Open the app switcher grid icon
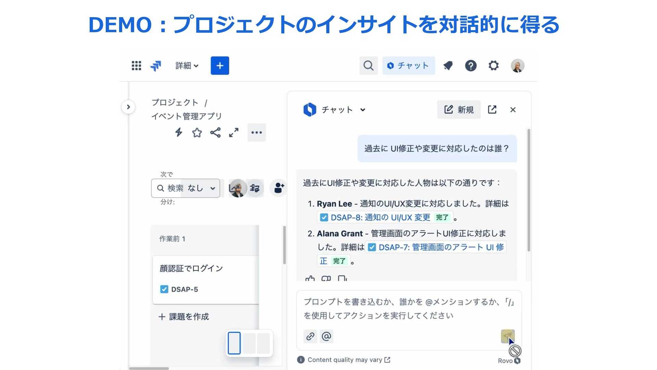The width and height of the screenshot is (657, 370). pos(136,65)
